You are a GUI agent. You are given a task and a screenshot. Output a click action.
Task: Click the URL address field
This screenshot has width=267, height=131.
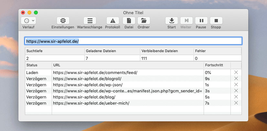tap(133, 41)
